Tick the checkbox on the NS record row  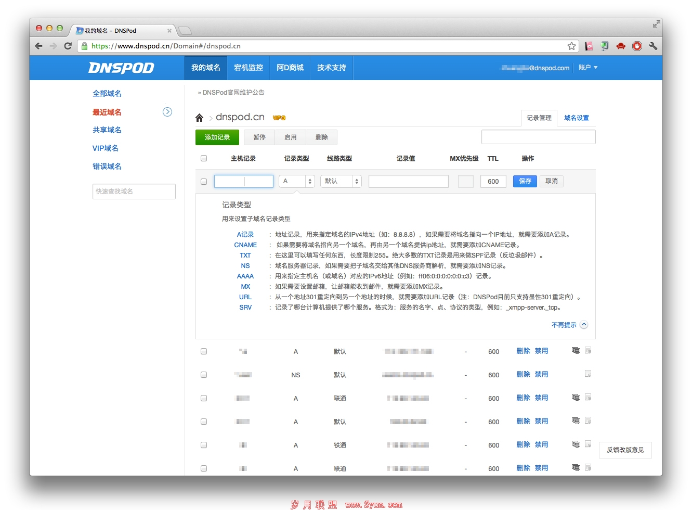point(204,375)
